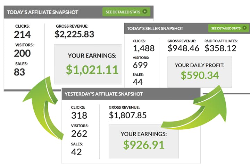Click the $1,807.85 yesterday gross revenue figure
The width and height of the screenshot is (250, 166).
pyautogui.click(x=128, y=115)
